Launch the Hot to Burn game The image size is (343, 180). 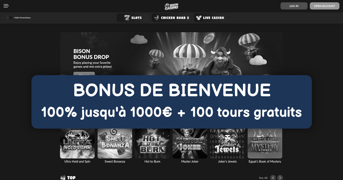(152, 143)
